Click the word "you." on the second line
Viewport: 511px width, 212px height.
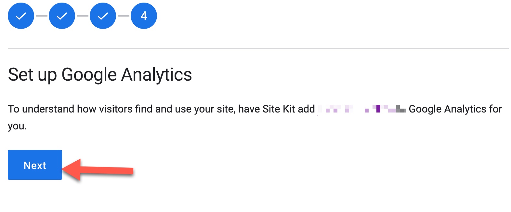click(x=17, y=126)
